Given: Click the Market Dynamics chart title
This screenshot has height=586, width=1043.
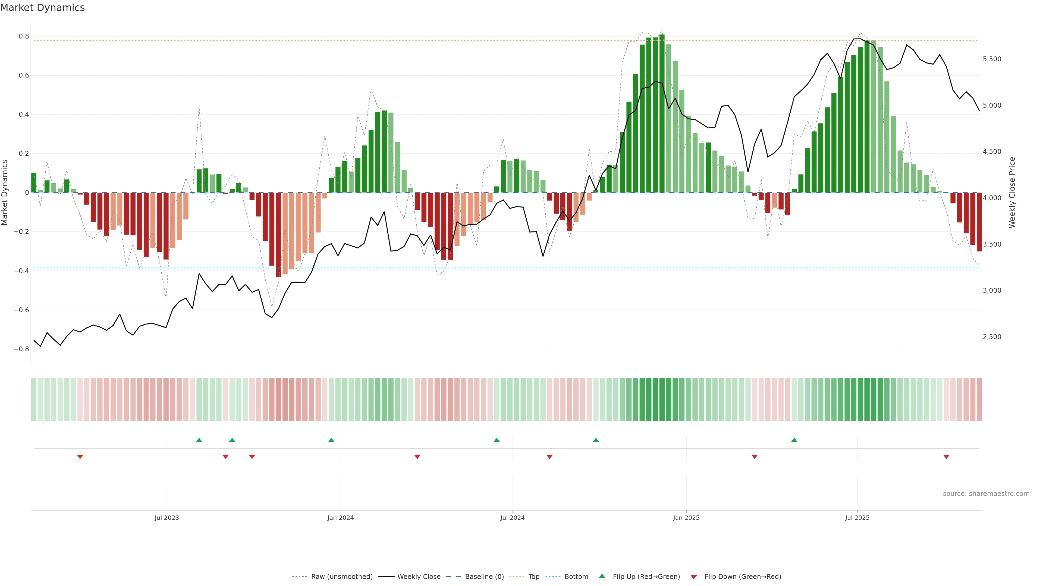Looking at the screenshot, I should pos(43,8).
